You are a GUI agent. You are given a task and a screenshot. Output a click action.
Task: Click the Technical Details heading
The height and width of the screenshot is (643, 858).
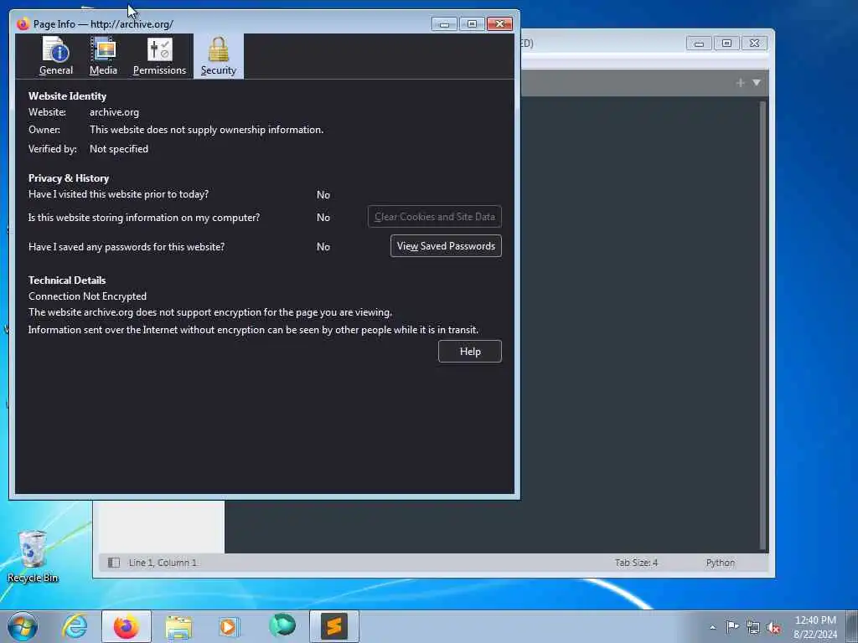tap(67, 280)
